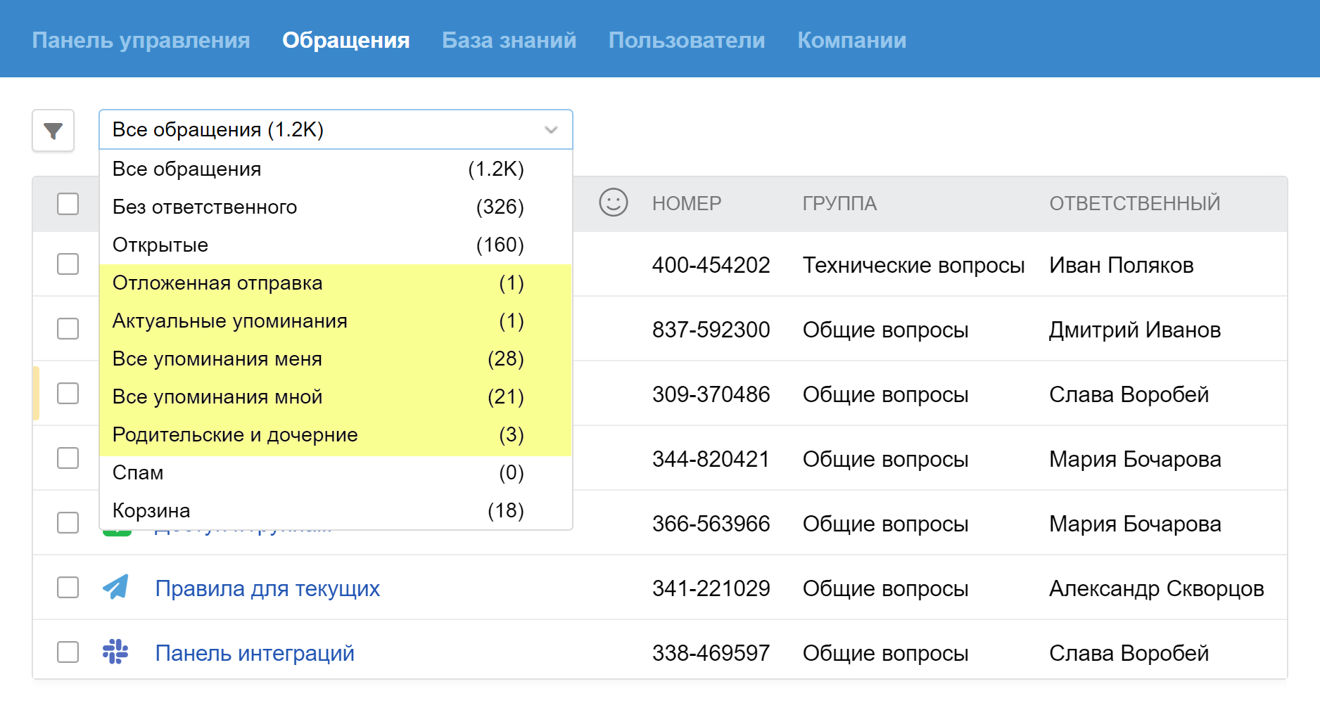Choose the Открытые filter option

[x=336, y=245]
